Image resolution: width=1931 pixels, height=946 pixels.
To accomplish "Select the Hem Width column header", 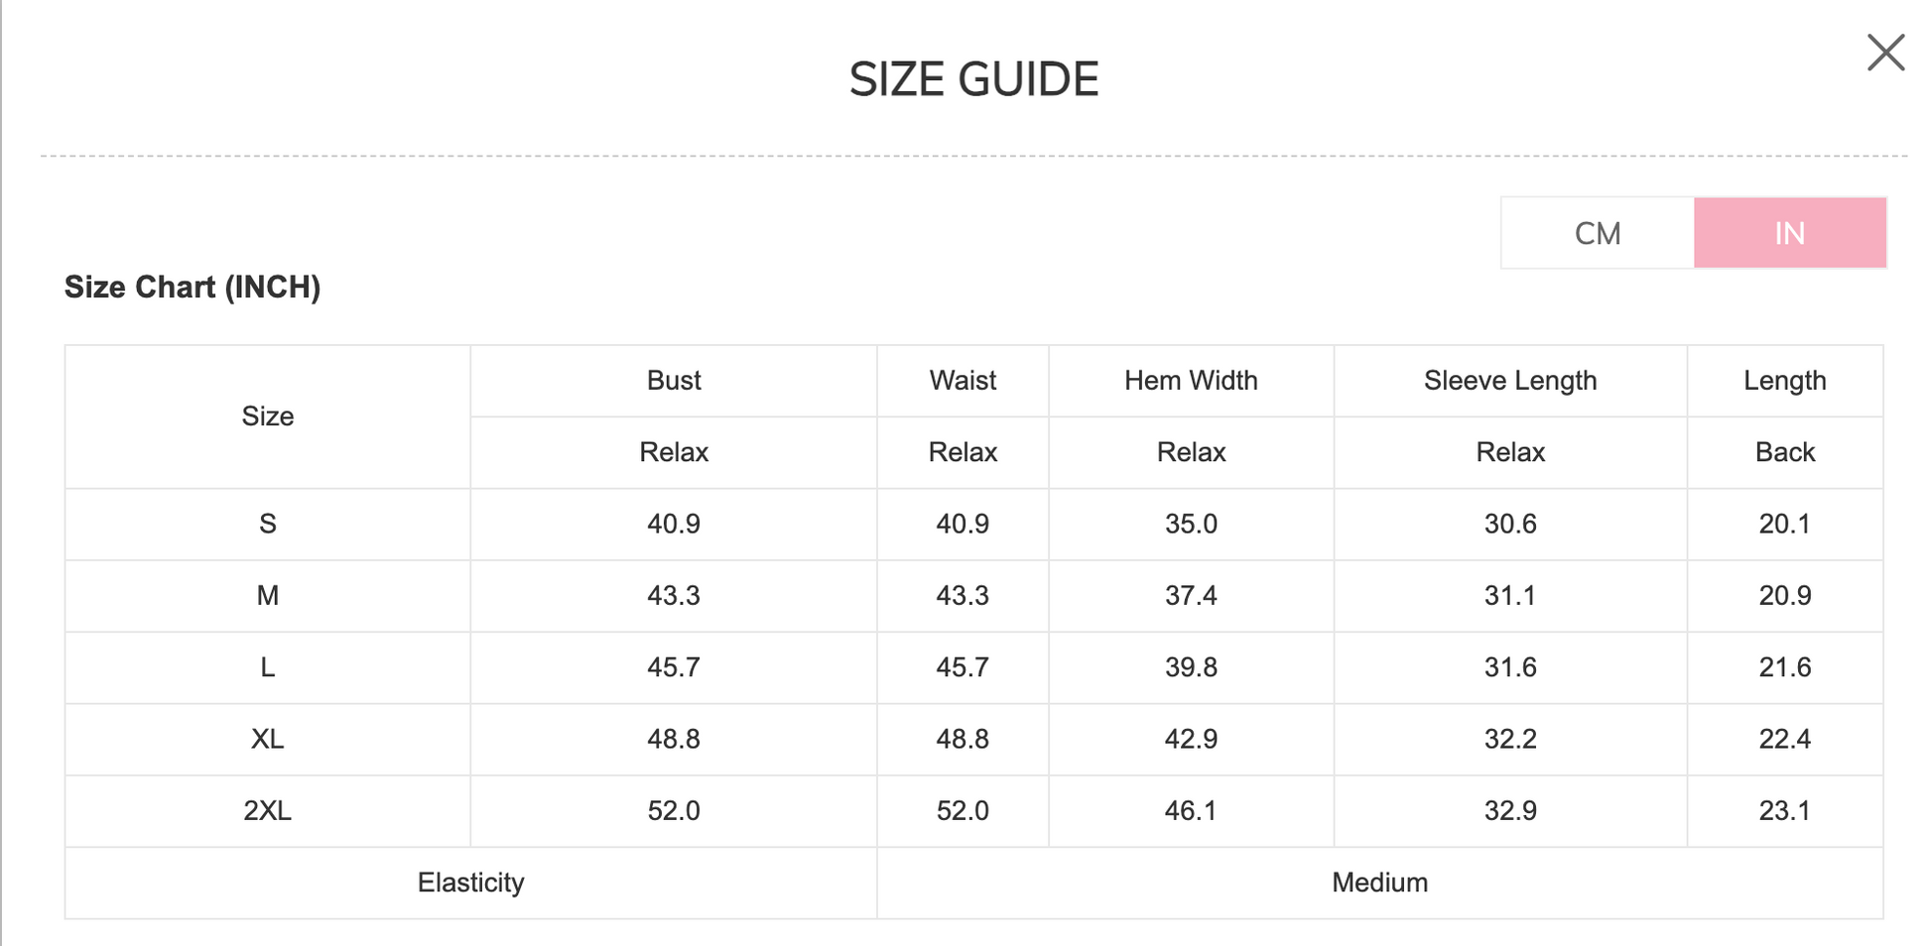I will 1191,381.
